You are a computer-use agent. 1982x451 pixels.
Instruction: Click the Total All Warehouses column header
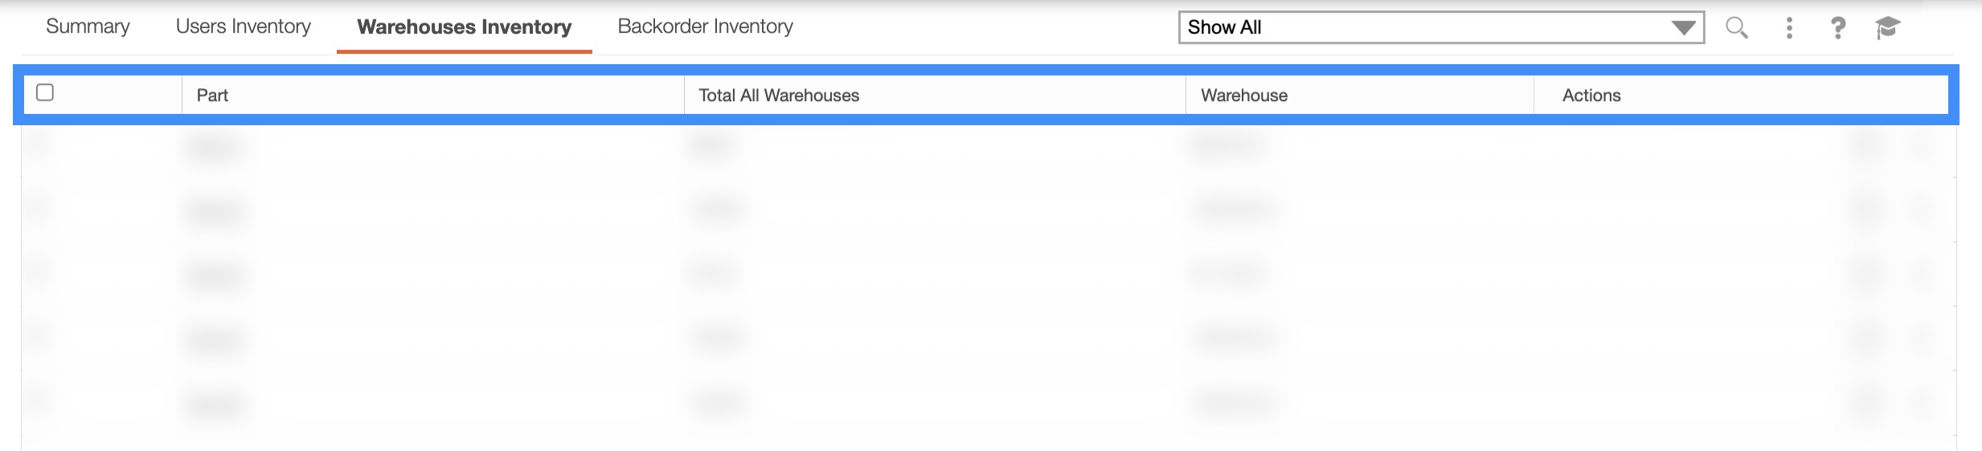coord(778,95)
